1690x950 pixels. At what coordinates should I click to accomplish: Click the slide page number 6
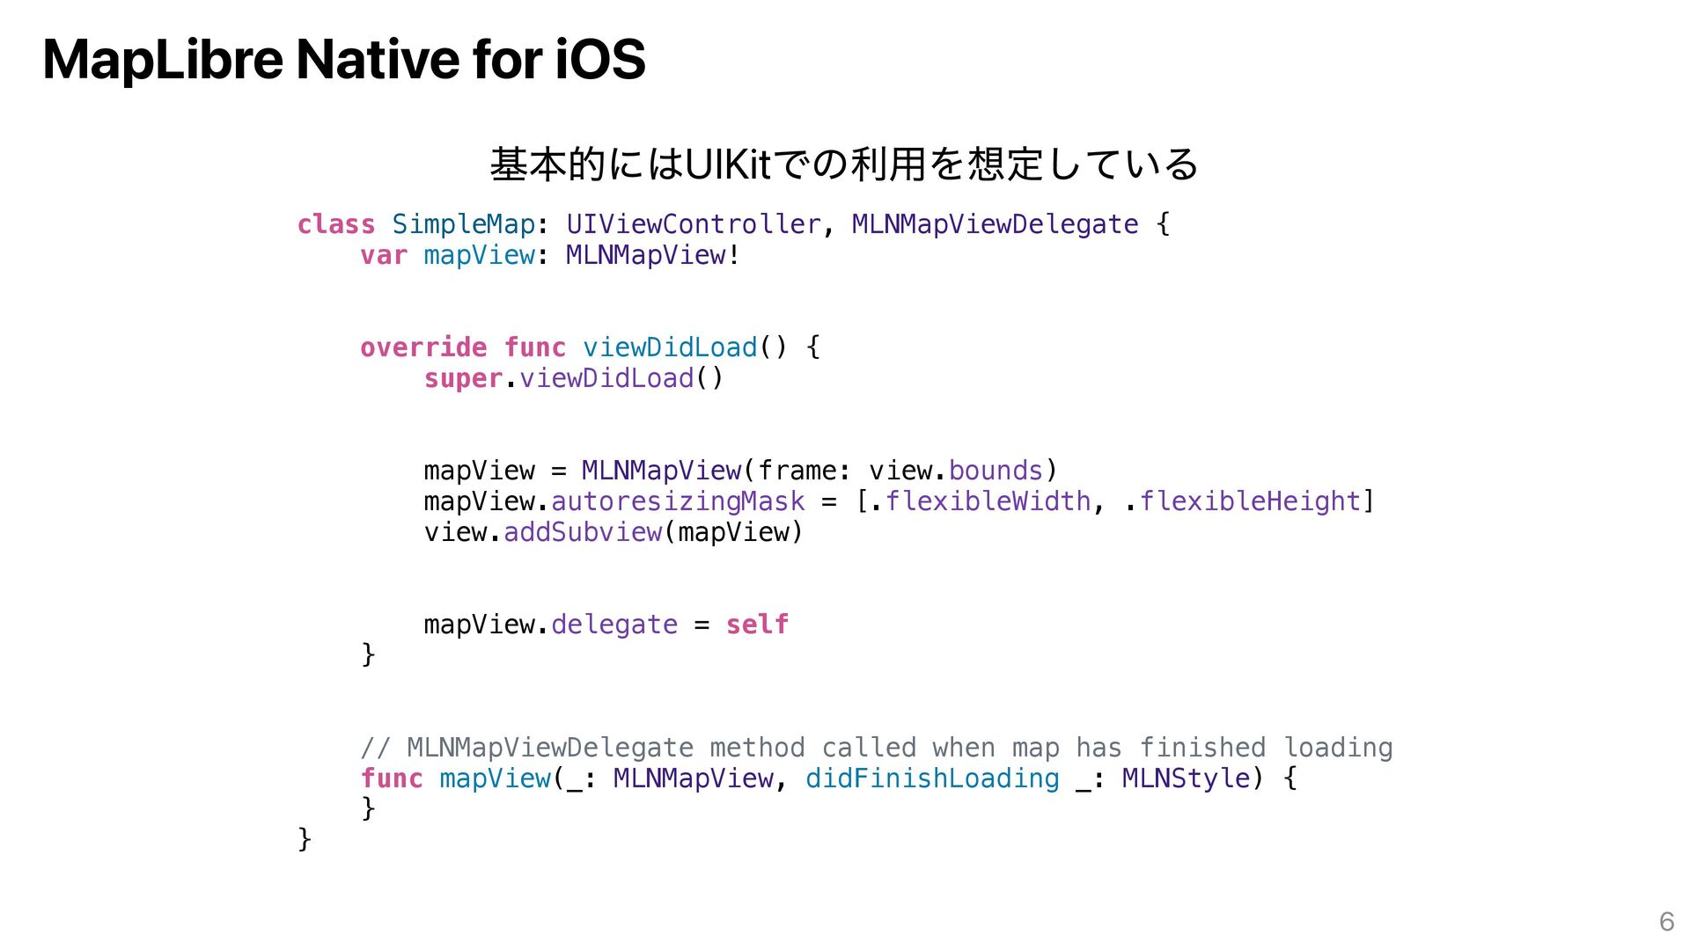(x=1665, y=921)
